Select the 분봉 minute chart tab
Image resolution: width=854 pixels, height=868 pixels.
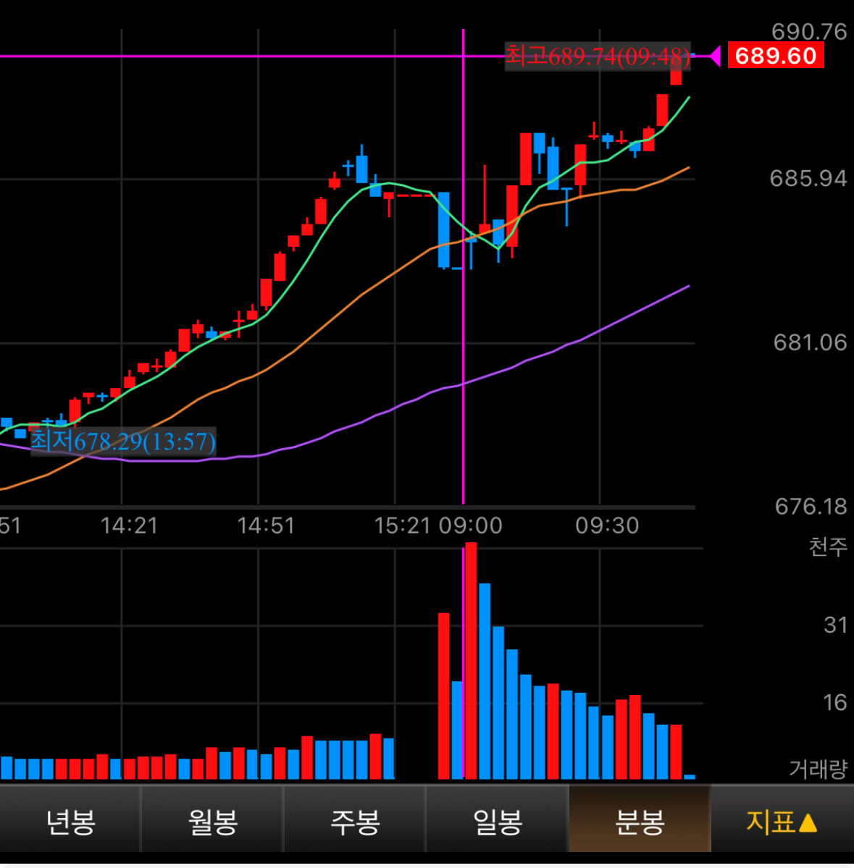pyautogui.click(x=640, y=822)
